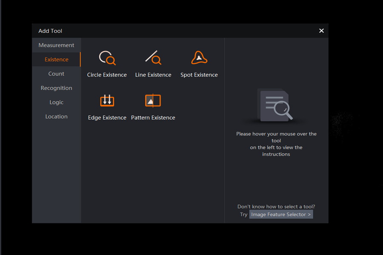Click the Line Existence label text

coord(153,75)
